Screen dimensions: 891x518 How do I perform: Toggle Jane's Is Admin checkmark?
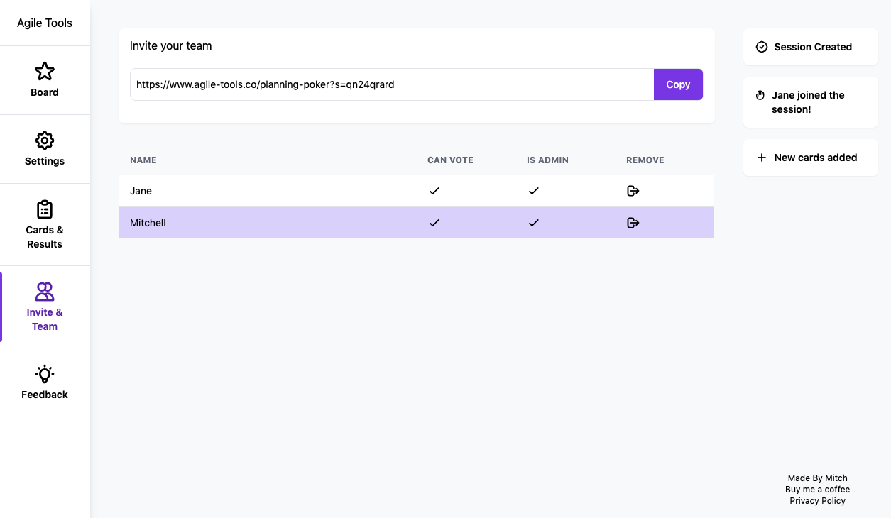pos(534,191)
